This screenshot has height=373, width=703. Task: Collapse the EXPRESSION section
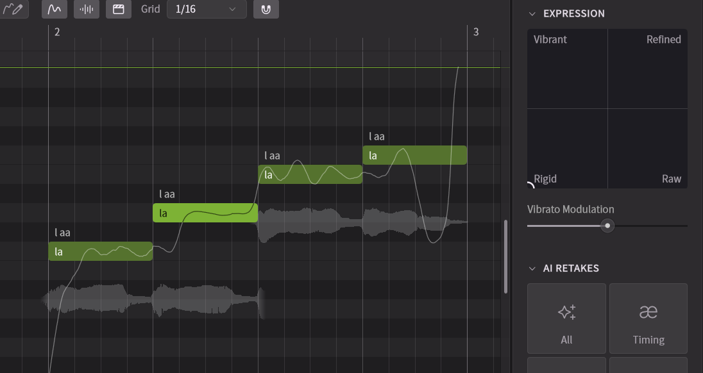click(x=532, y=14)
